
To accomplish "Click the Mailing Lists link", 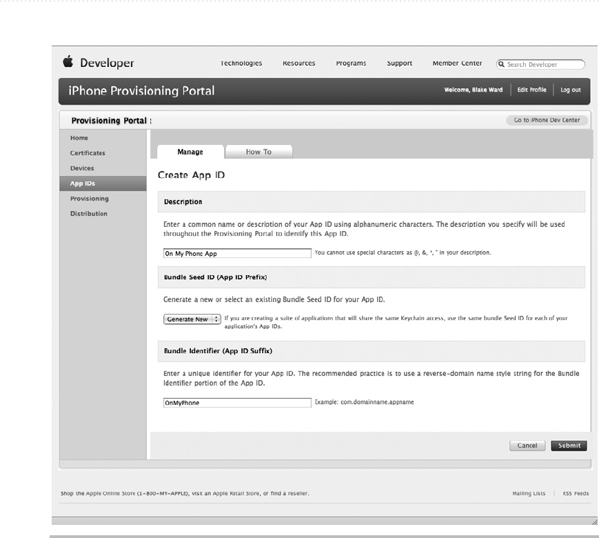I will (x=529, y=493).
